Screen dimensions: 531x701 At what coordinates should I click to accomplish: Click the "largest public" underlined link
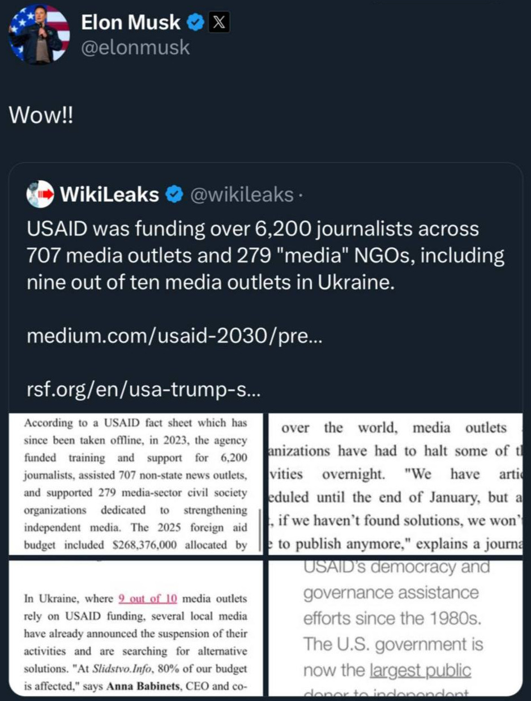[420, 670]
